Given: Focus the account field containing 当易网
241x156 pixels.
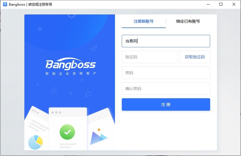Looking at the screenshot, I should (166, 41).
